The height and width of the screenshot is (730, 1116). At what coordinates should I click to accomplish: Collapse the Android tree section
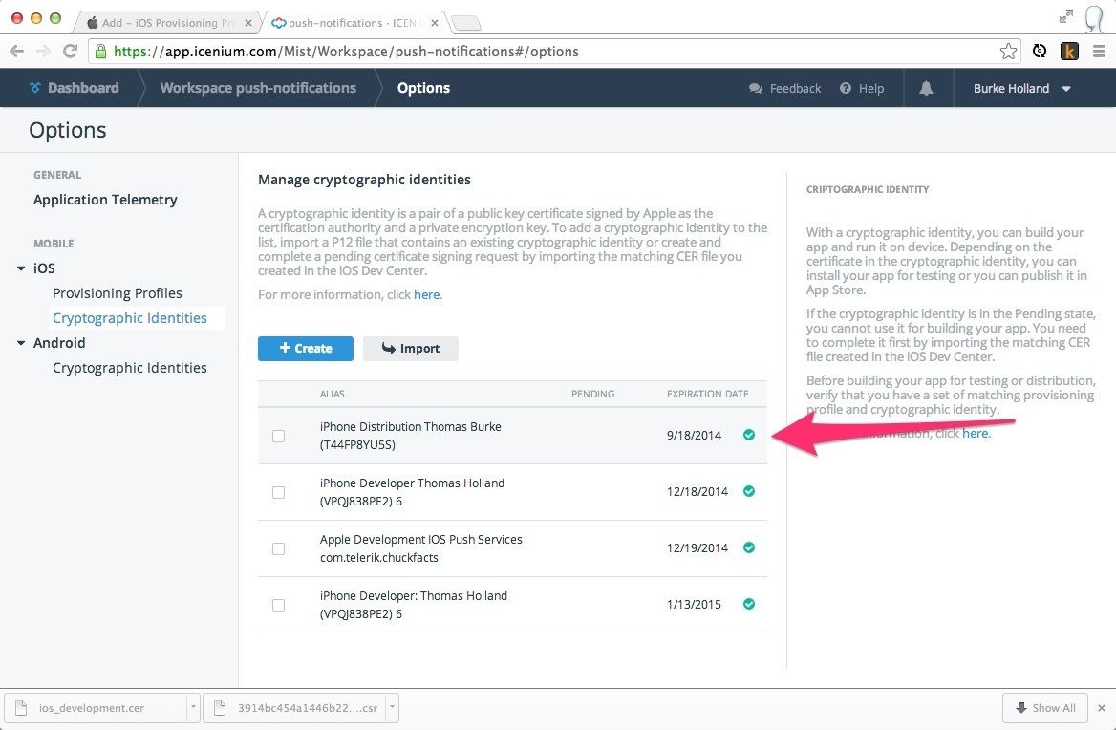[21, 343]
